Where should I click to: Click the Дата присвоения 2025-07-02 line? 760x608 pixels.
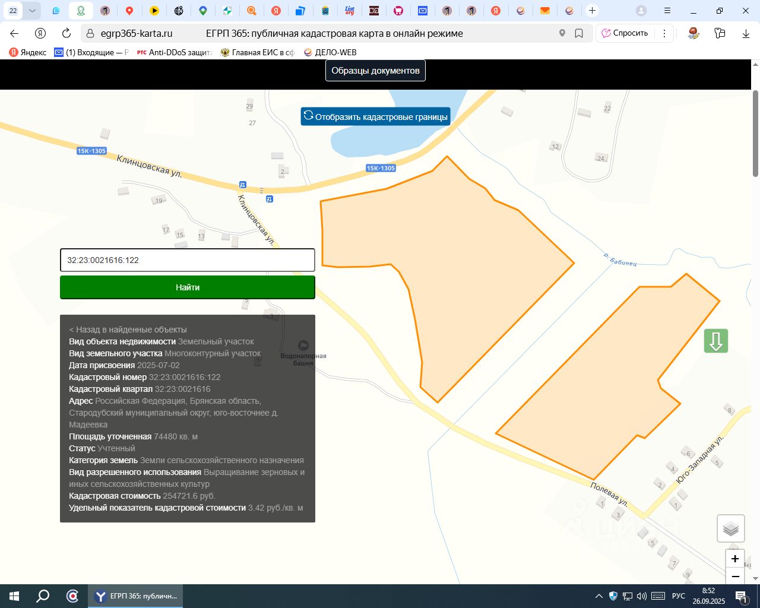click(x=124, y=365)
